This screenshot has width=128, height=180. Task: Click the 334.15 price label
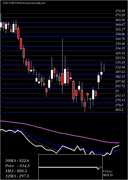[120, 48]
